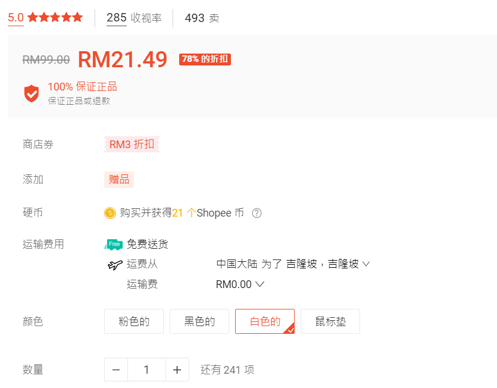Click the 购买并获得21个Shopee币 text
The image size is (497, 388).
click(182, 212)
